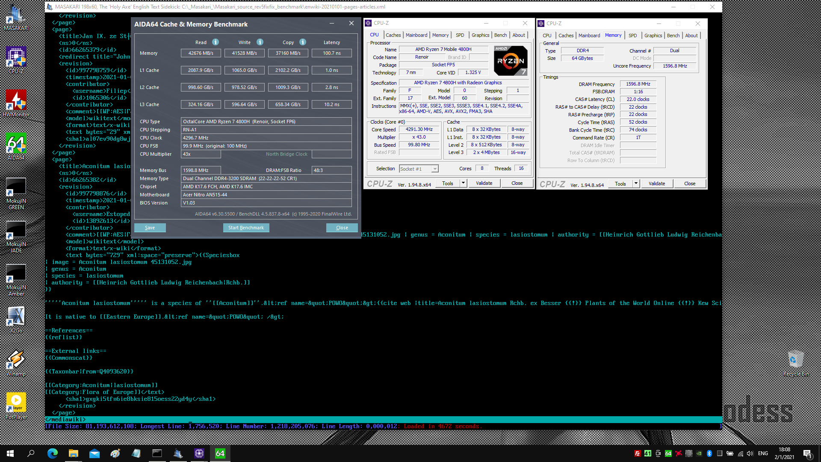Click the L1 Cache Write 1065.0 GB/s value

[x=245, y=70]
